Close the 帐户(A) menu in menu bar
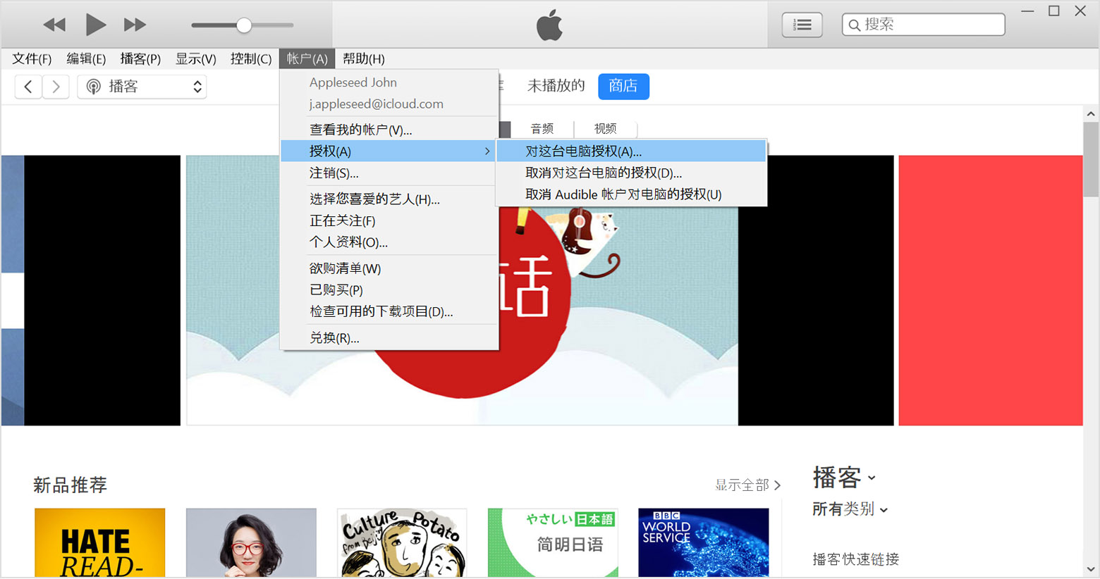The height and width of the screenshot is (579, 1100). tap(307, 58)
